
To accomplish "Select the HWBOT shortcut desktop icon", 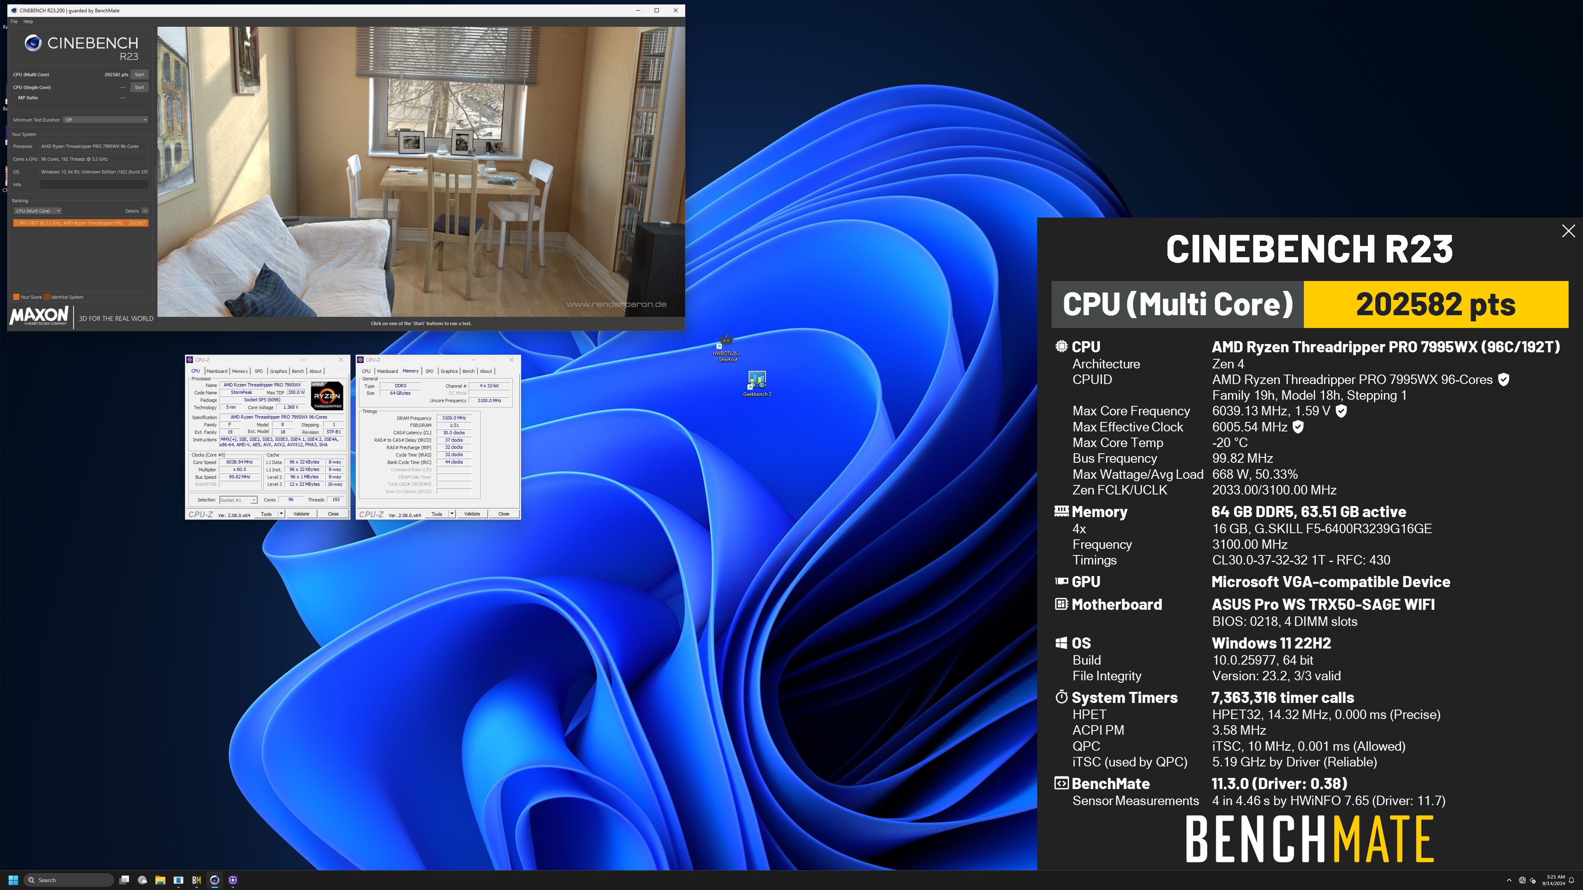I will pyautogui.click(x=726, y=348).
